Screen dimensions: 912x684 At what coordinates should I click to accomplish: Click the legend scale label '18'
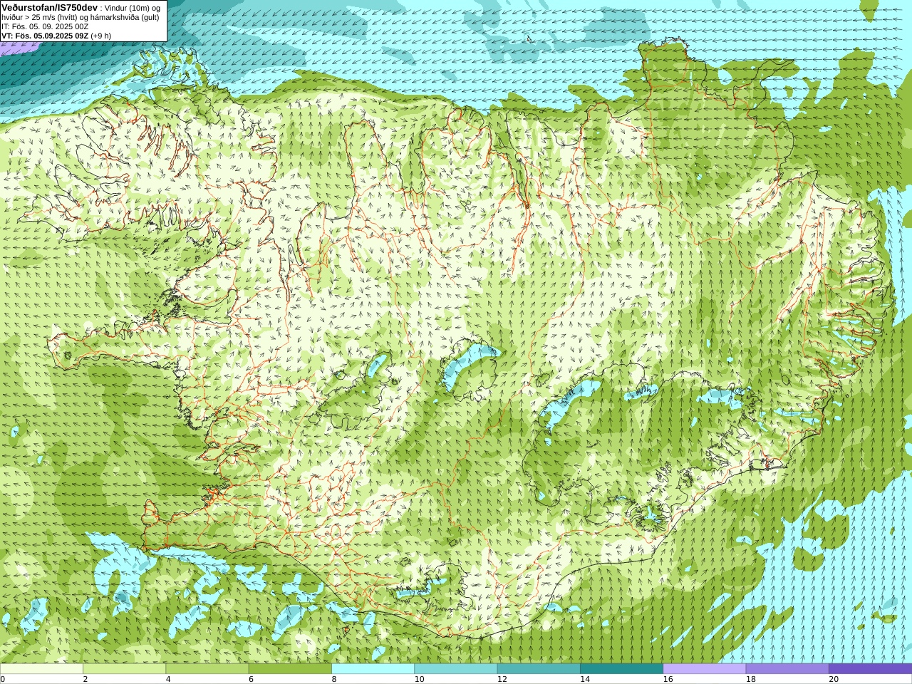[x=750, y=679]
